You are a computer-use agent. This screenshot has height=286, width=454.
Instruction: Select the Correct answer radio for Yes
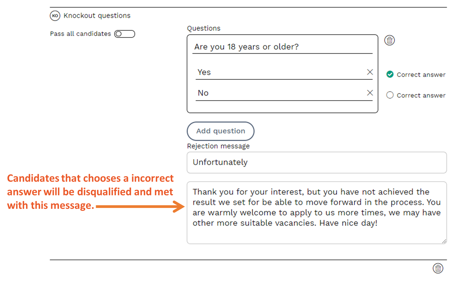click(390, 74)
